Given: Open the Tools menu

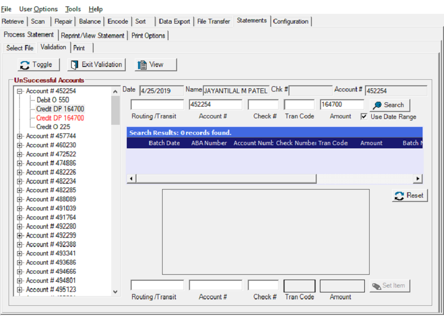Looking at the screenshot, I should (73, 9).
